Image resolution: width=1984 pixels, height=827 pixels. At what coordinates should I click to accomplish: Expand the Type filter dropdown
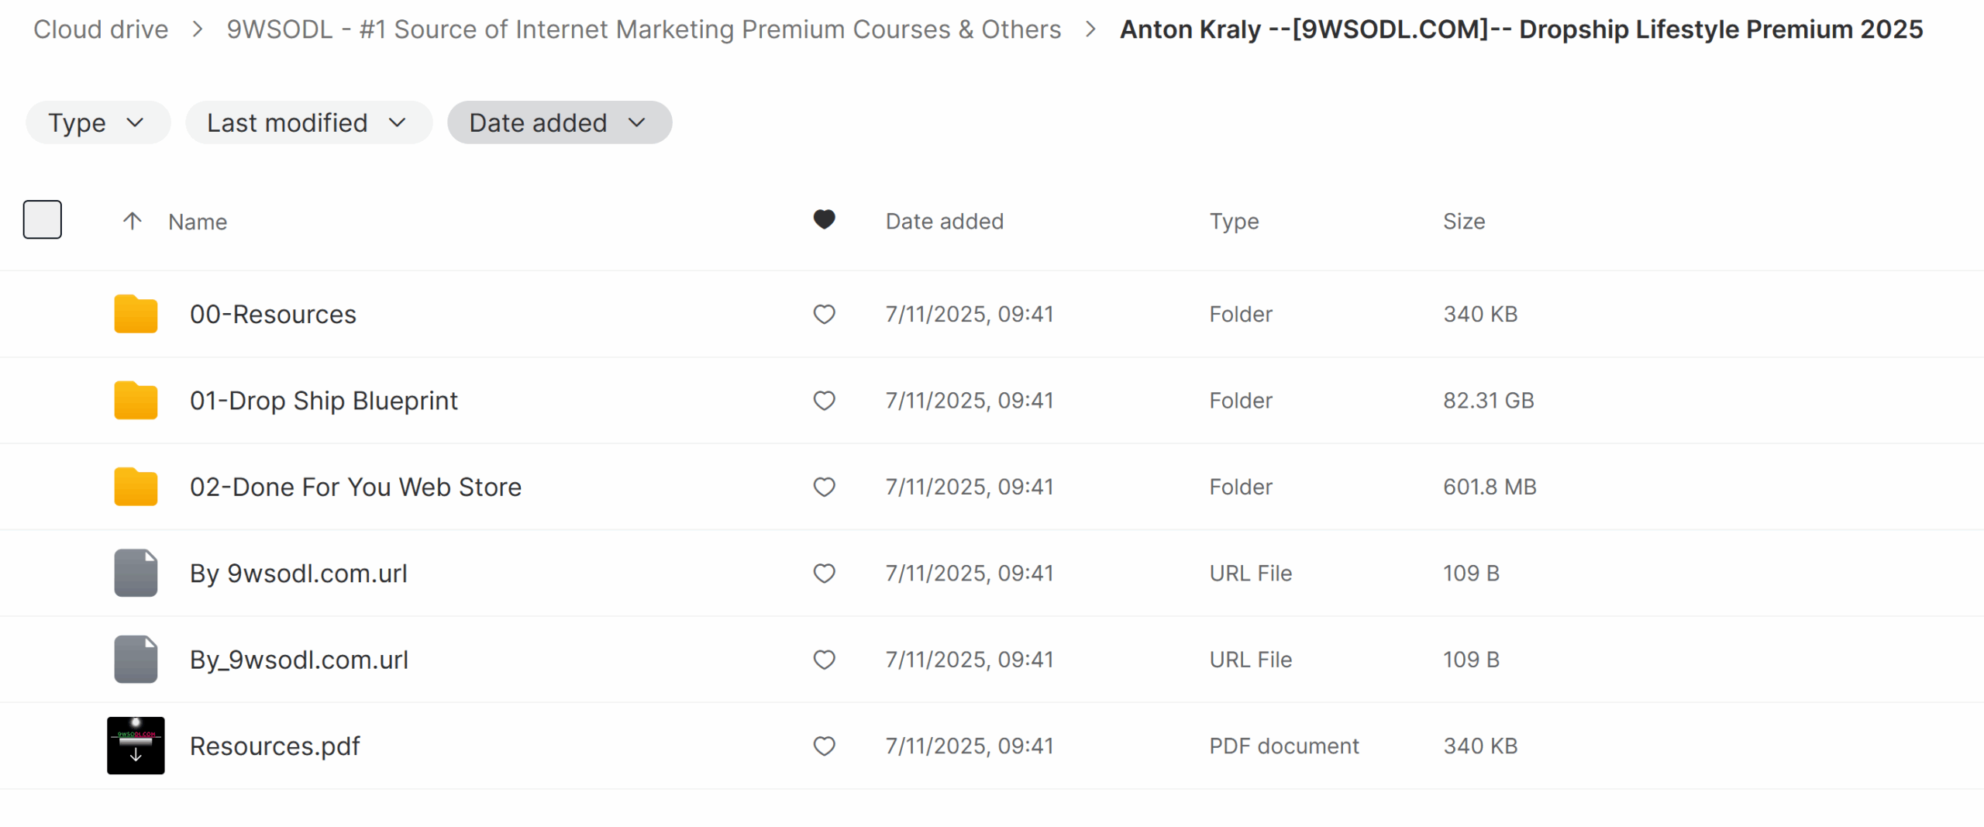[98, 122]
